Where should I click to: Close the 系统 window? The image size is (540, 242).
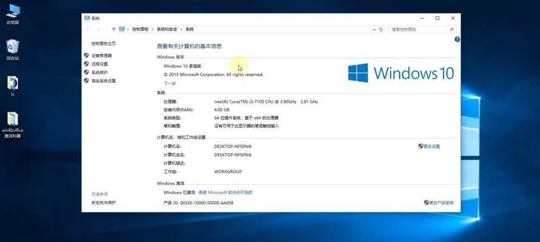(x=453, y=18)
